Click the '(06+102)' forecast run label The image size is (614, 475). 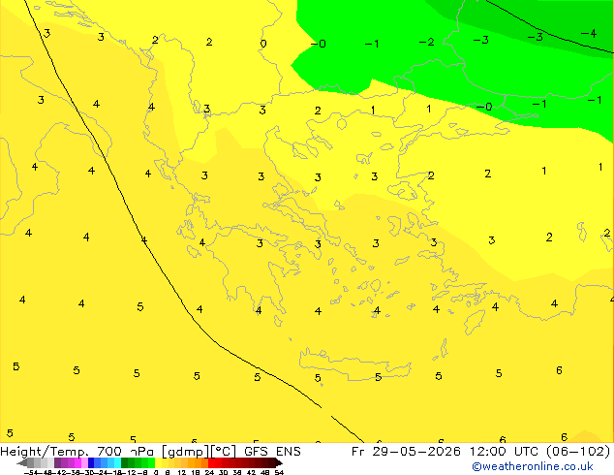pyautogui.click(x=578, y=452)
